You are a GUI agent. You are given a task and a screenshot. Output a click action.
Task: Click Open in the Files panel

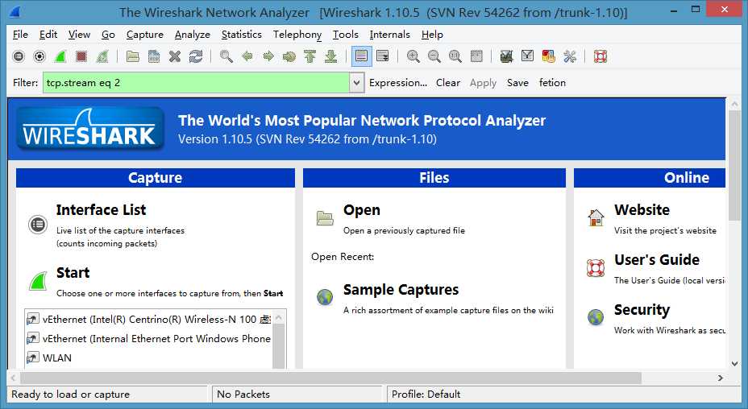pyautogui.click(x=362, y=210)
